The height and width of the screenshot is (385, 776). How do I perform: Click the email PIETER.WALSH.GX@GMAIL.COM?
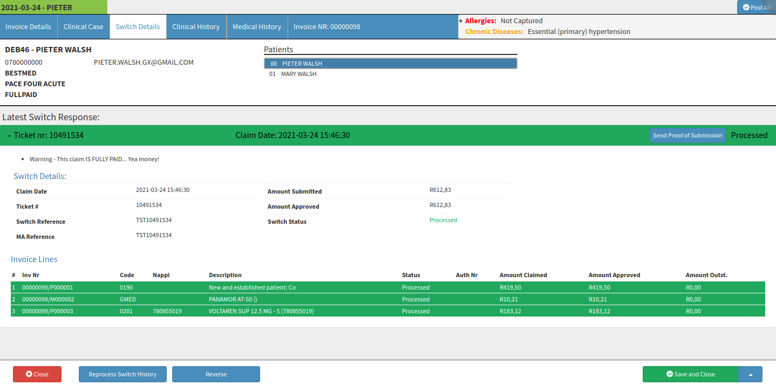144,63
